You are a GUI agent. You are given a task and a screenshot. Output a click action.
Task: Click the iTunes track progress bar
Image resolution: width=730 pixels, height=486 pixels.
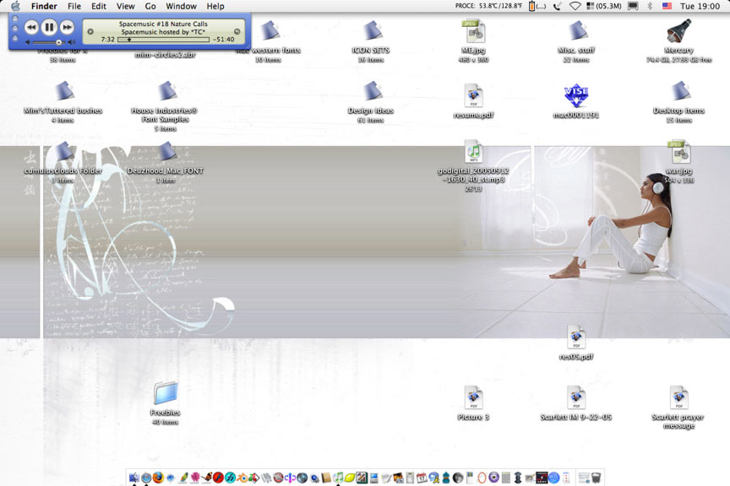(x=163, y=40)
